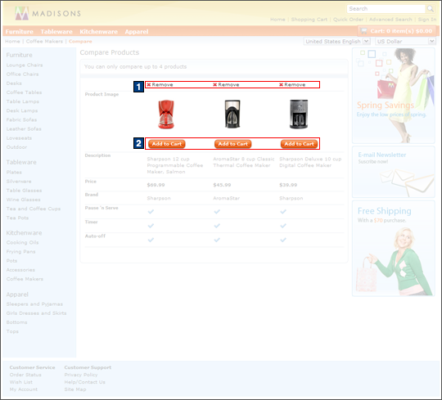Image resolution: width=442 pixels, height=400 pixels.
Task: Open the Furniture menu in orange bar
Action: (19, 32)
